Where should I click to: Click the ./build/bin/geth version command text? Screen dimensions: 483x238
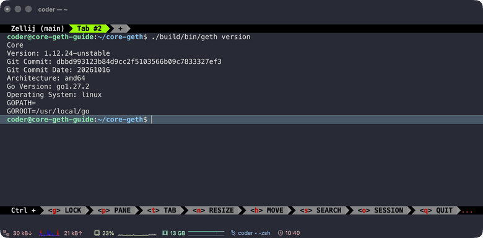(x=201, y=37)
